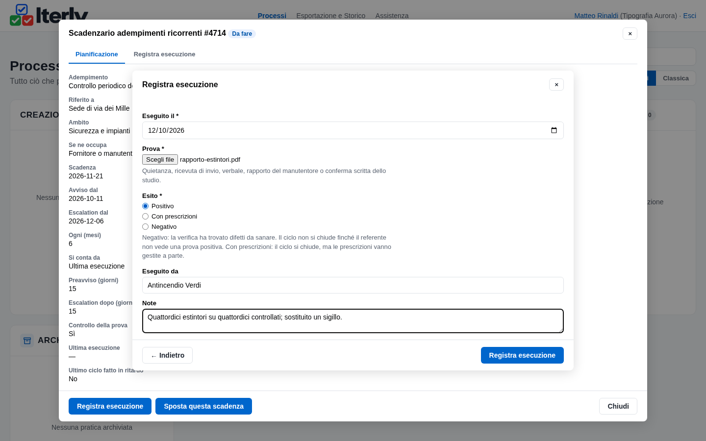
Task: Open the calendar picker in Eseguito il field
Action: [554, 130]
